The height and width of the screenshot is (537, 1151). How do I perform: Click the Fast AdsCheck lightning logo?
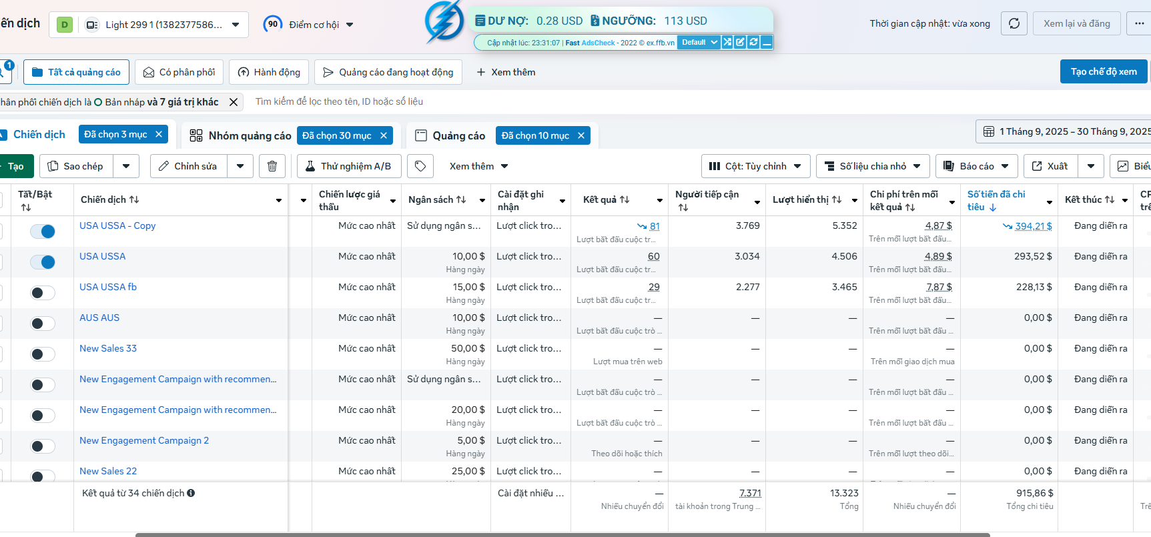pos(444,21)
